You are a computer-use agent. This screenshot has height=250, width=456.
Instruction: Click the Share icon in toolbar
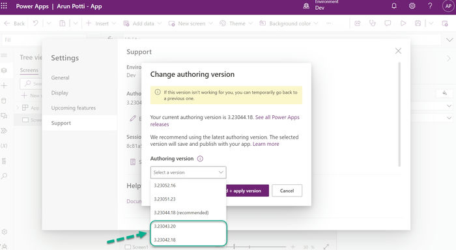(x=358, y=23)
